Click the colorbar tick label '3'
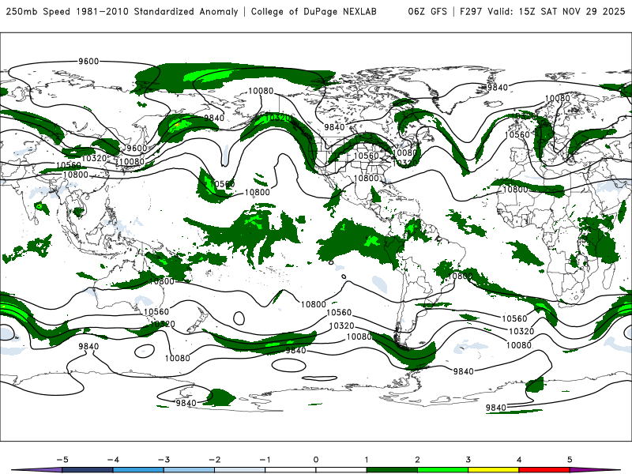 [468, 460]
